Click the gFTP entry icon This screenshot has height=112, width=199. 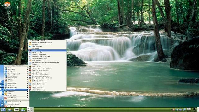(x=30, y=53)
